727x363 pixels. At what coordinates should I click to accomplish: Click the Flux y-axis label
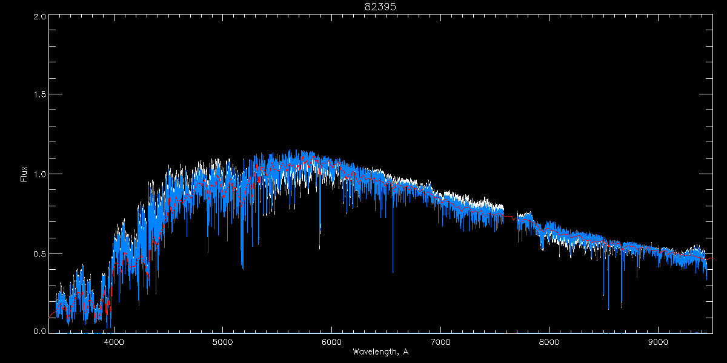[24, 174]
